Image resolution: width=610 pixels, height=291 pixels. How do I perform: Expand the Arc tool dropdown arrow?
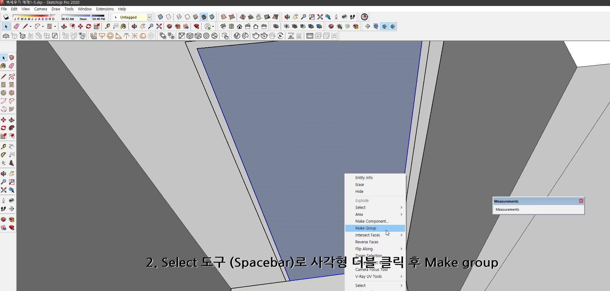pos(43,27)
